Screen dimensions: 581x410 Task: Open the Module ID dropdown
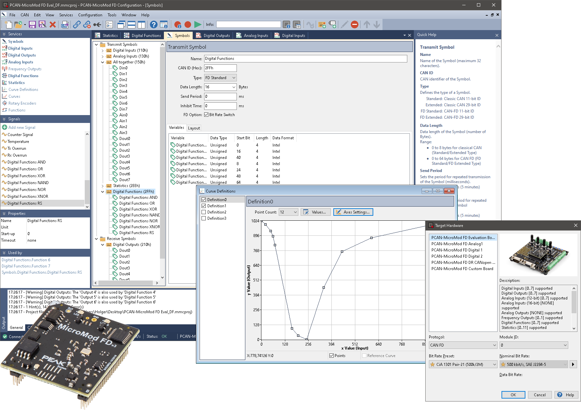coord(534,345)
